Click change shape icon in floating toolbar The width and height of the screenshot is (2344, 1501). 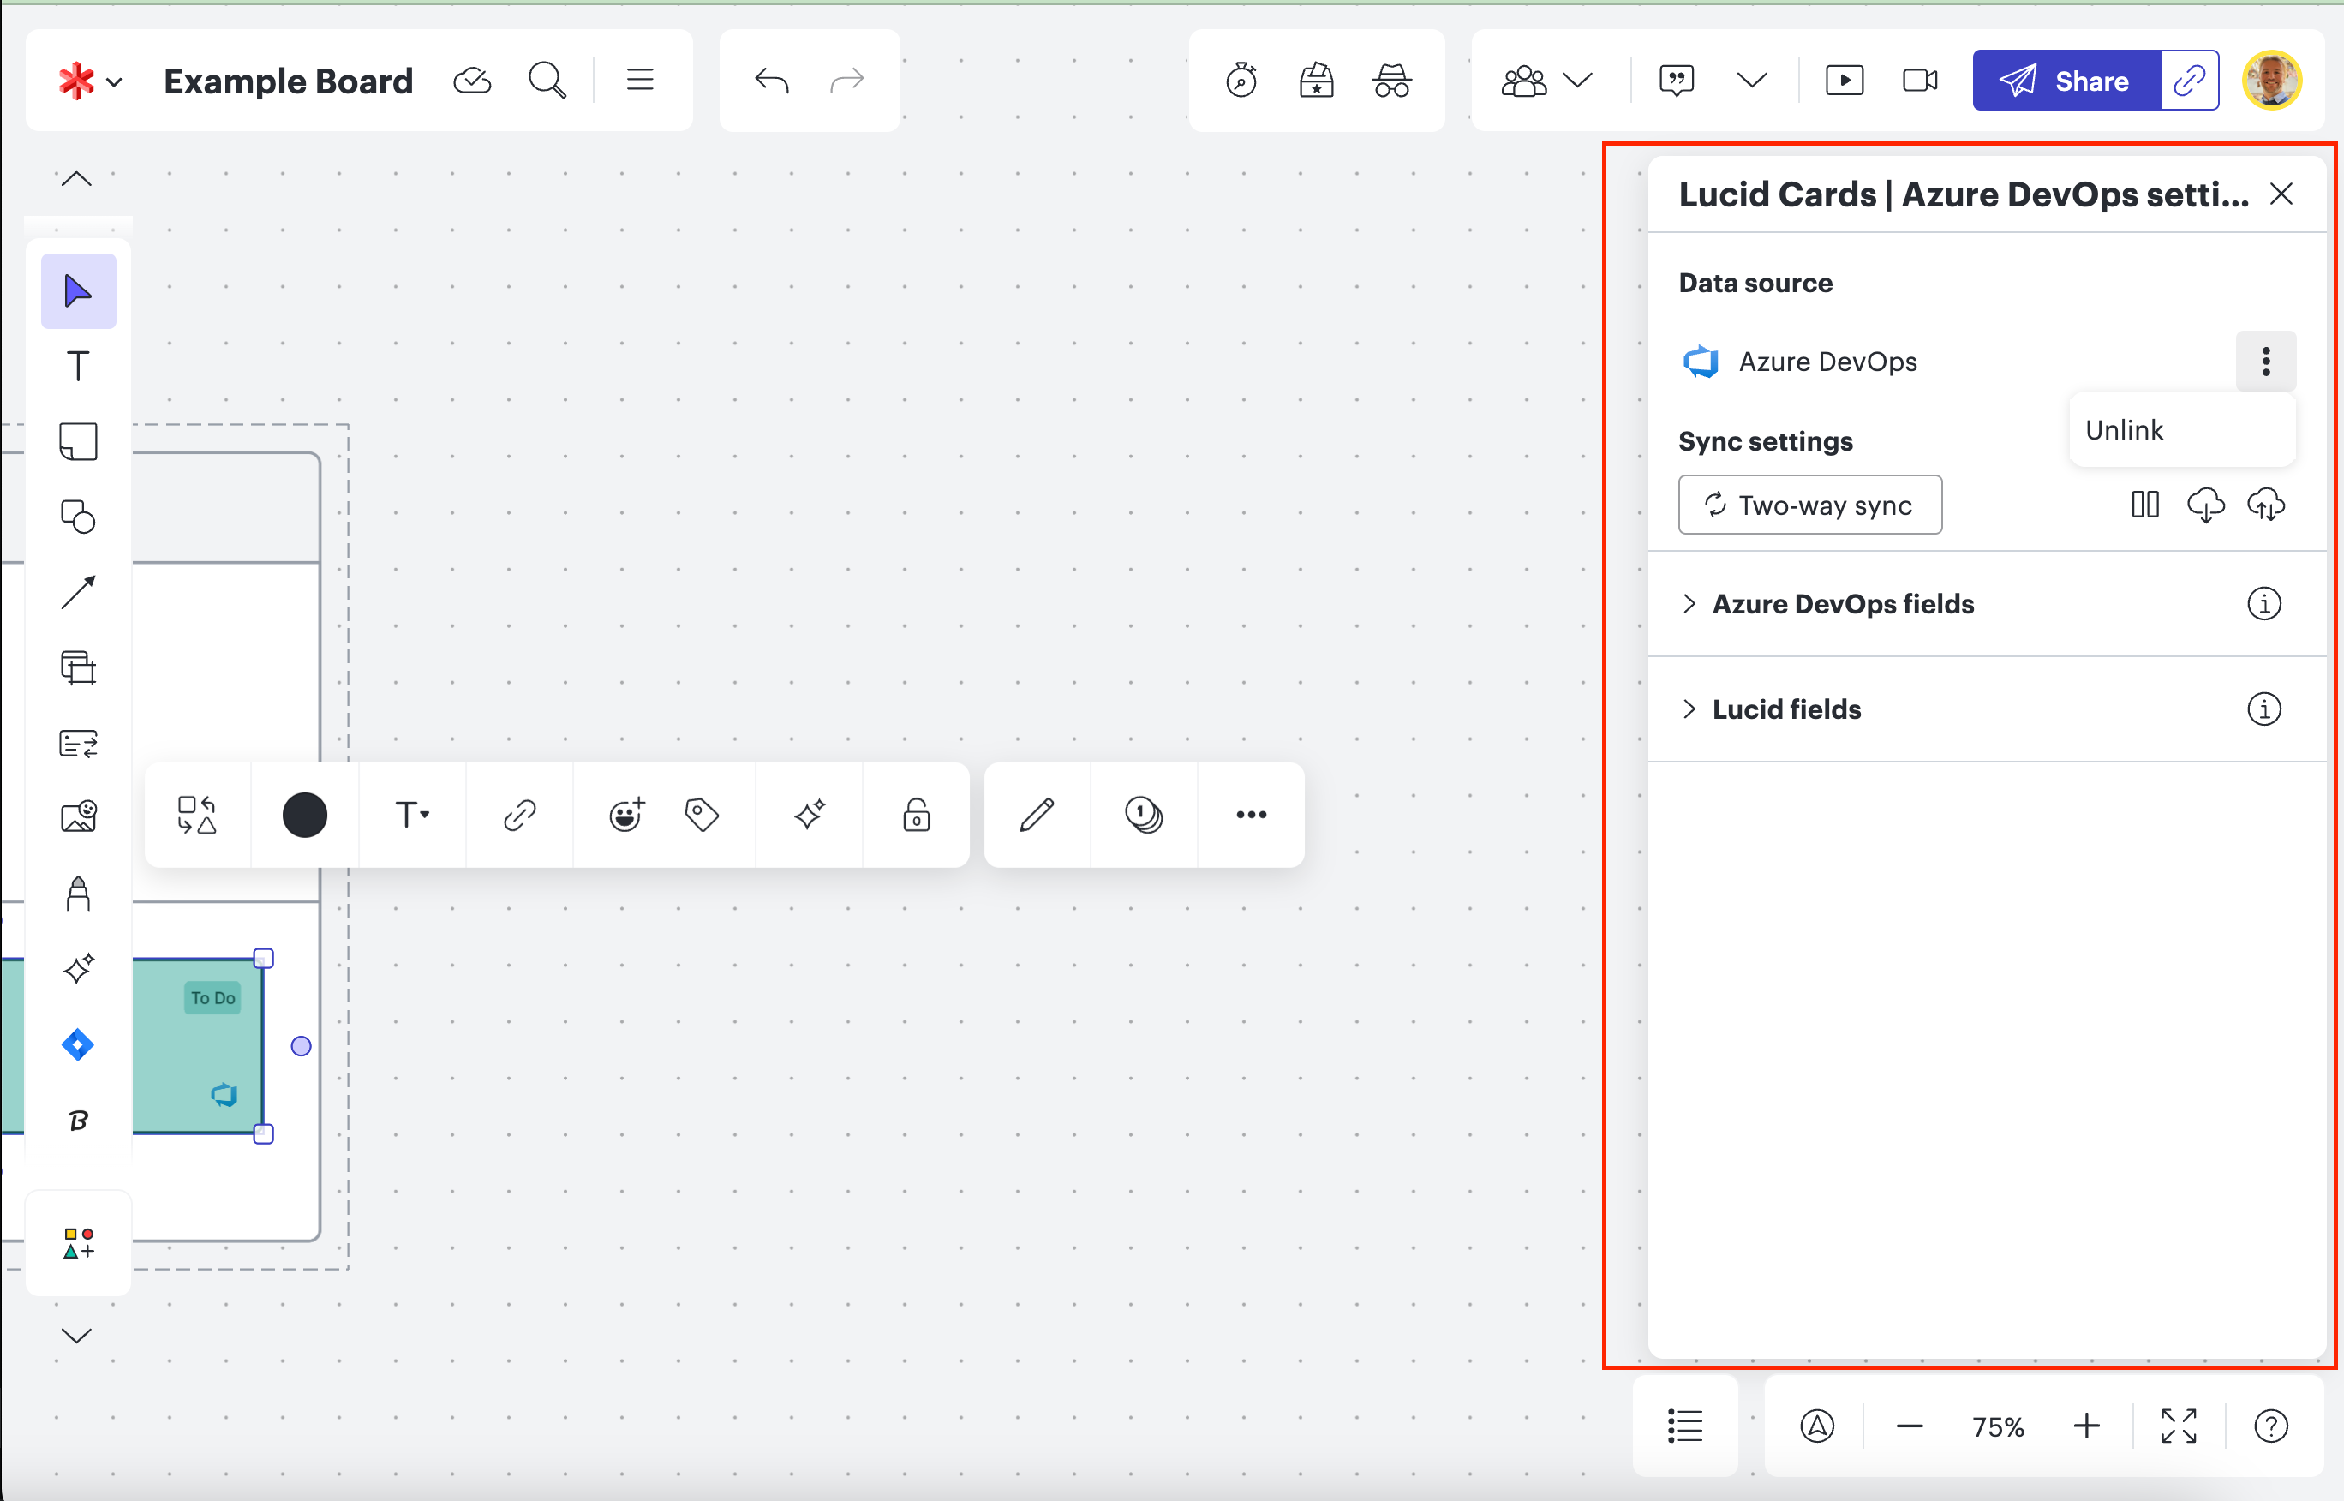coord(197,815)
